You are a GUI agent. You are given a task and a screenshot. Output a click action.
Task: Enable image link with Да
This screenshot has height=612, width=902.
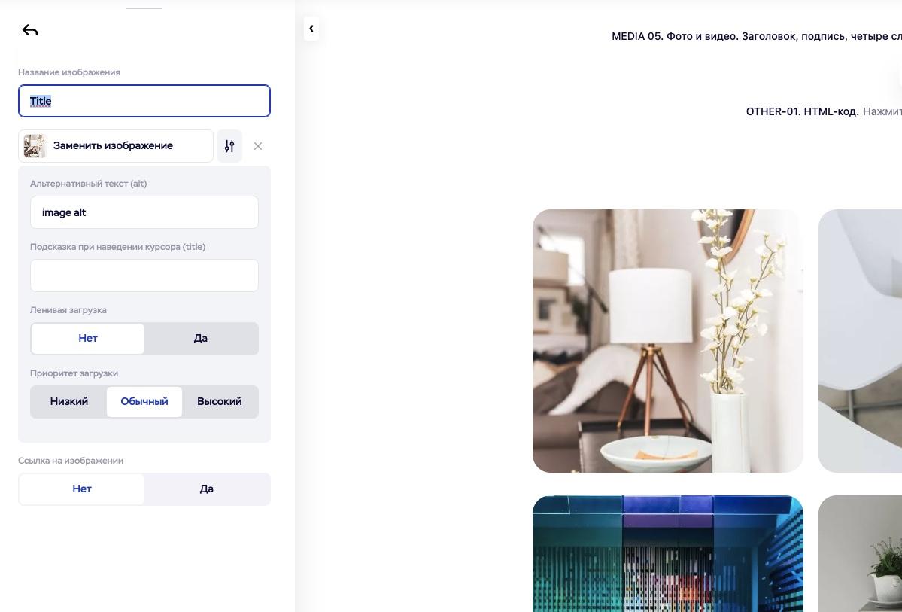[207, 489]
